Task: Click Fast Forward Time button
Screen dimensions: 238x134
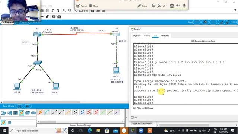Action: pyautogui.click(x=28, y=106)
